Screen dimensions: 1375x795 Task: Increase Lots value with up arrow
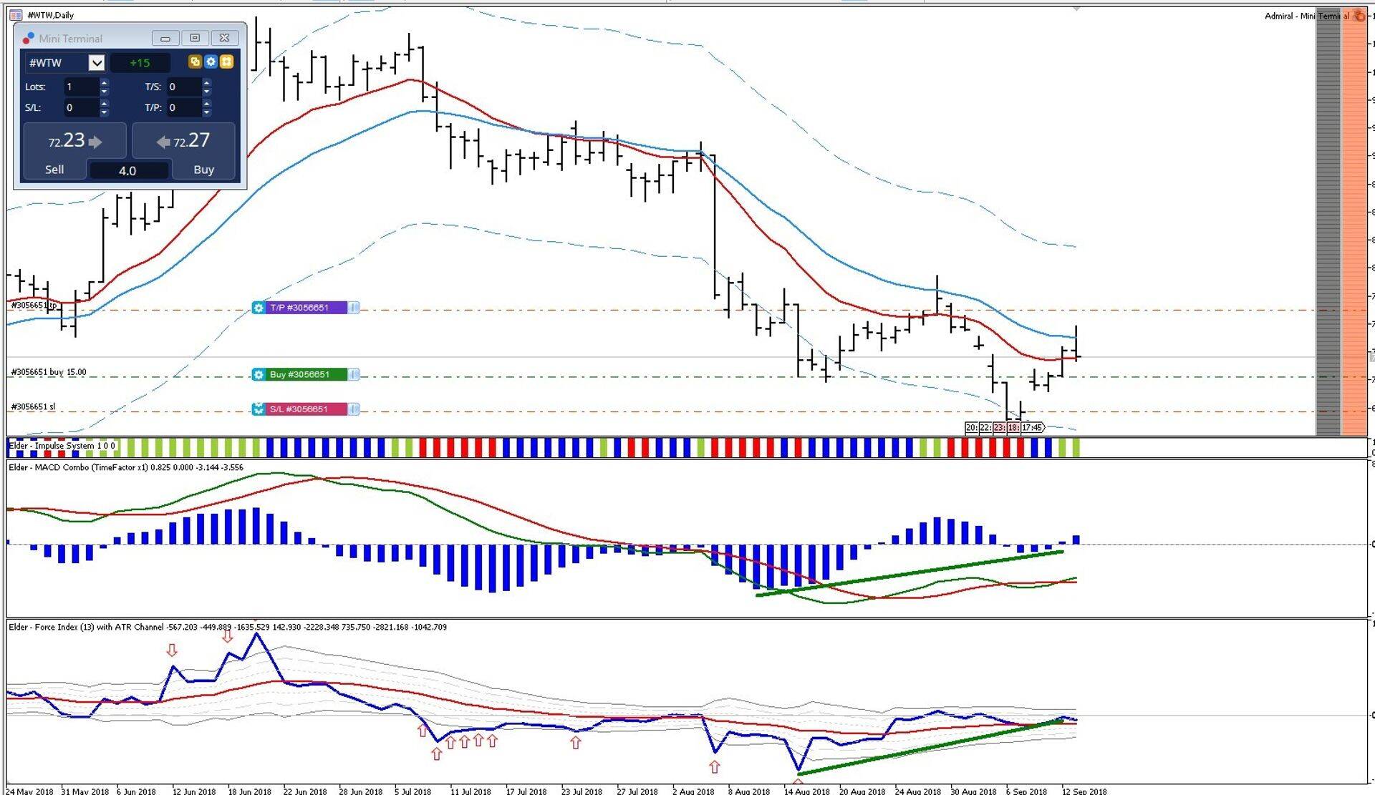coord(105,83)
